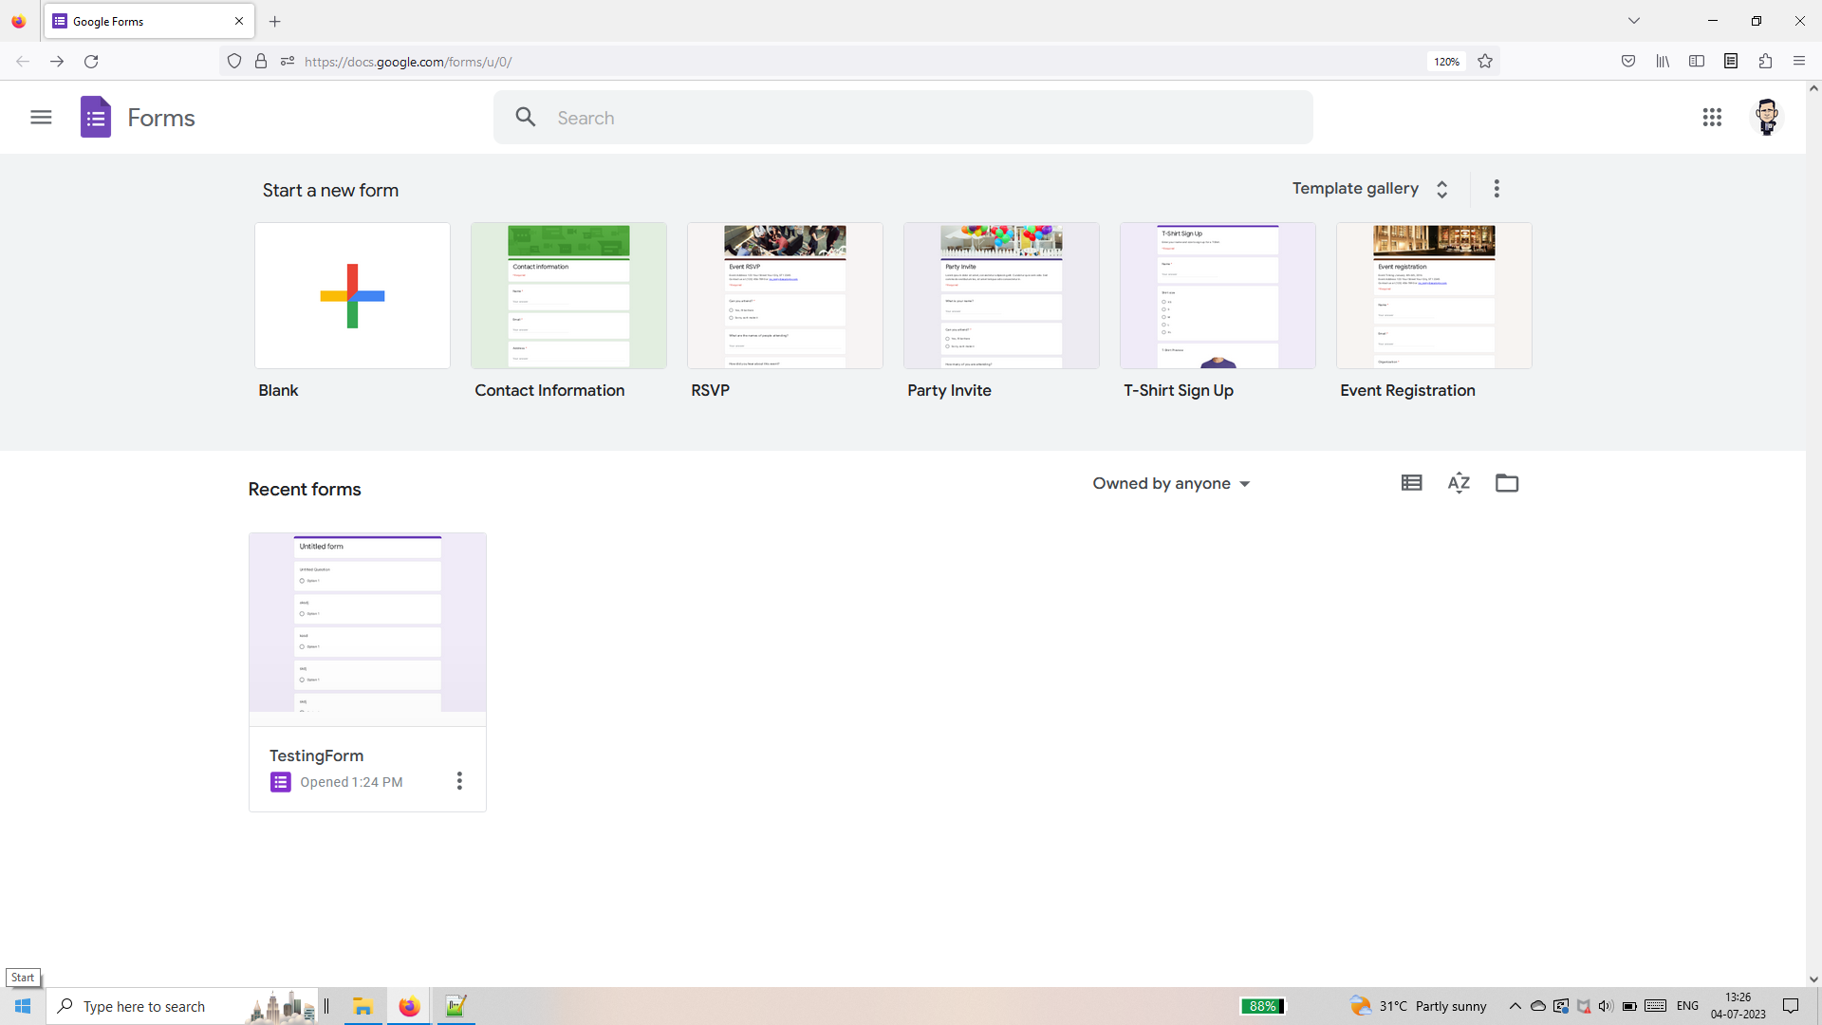Viewport: 1822px width, 1025px height.
Task: Open Firefox from the taskbar
Action: (409, 1006)
